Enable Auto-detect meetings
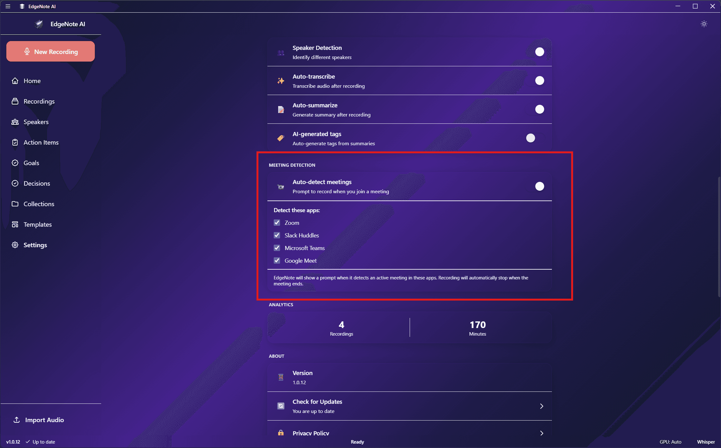This screenshot has height=448, width=721. [539, 186]
